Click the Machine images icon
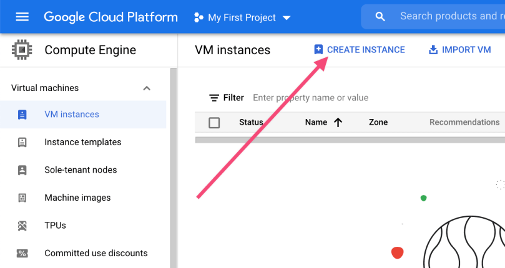Viewport: 505px width, 268px height. (x=22, y=198)
